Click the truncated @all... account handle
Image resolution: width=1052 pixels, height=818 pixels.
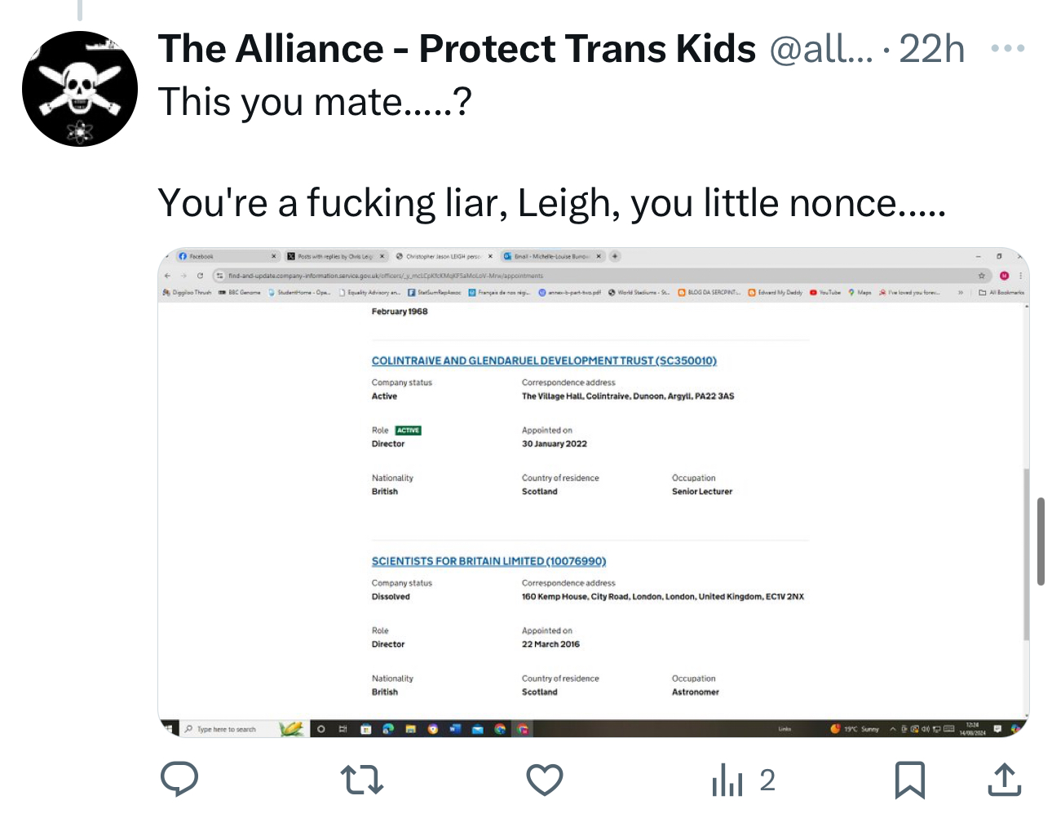click(820, 49)
